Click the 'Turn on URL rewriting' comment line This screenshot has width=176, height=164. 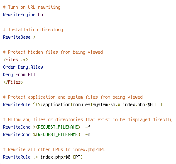tap(32, 7)
